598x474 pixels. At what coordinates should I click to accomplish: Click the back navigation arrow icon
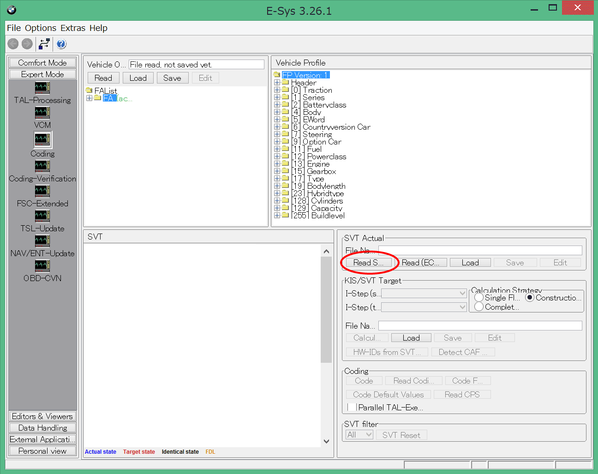[13, 44]
